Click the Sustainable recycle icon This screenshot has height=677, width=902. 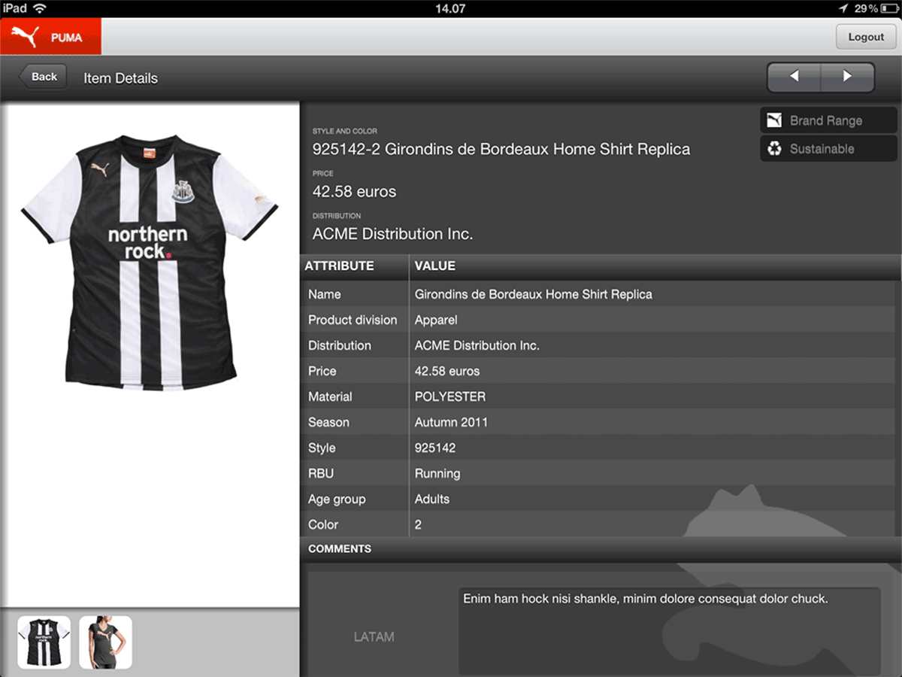tap(774, 149)
